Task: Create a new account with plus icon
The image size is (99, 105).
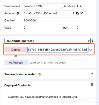Action: pos(18,13)
